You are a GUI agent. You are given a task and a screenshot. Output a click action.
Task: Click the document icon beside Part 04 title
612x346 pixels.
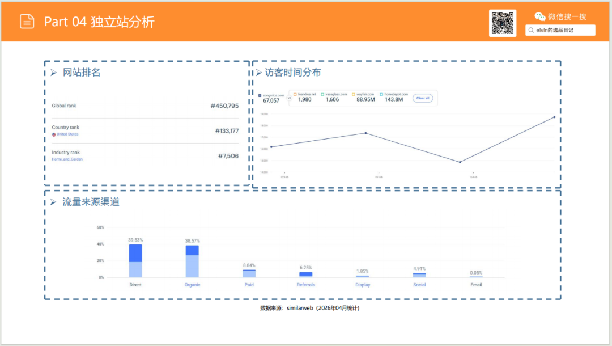point(27,22)
